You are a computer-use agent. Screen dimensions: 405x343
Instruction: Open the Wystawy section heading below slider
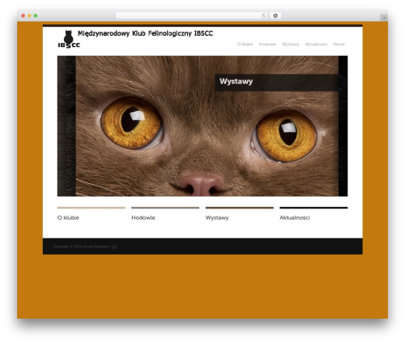point(217,217)
